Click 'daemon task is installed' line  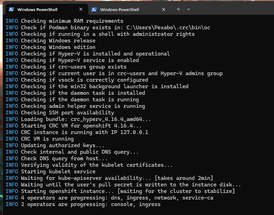click(x=75, y=93)
